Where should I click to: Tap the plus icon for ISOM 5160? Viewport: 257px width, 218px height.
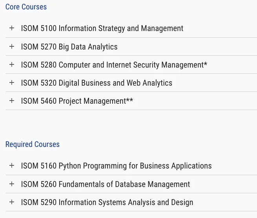(x=12, y=166)
